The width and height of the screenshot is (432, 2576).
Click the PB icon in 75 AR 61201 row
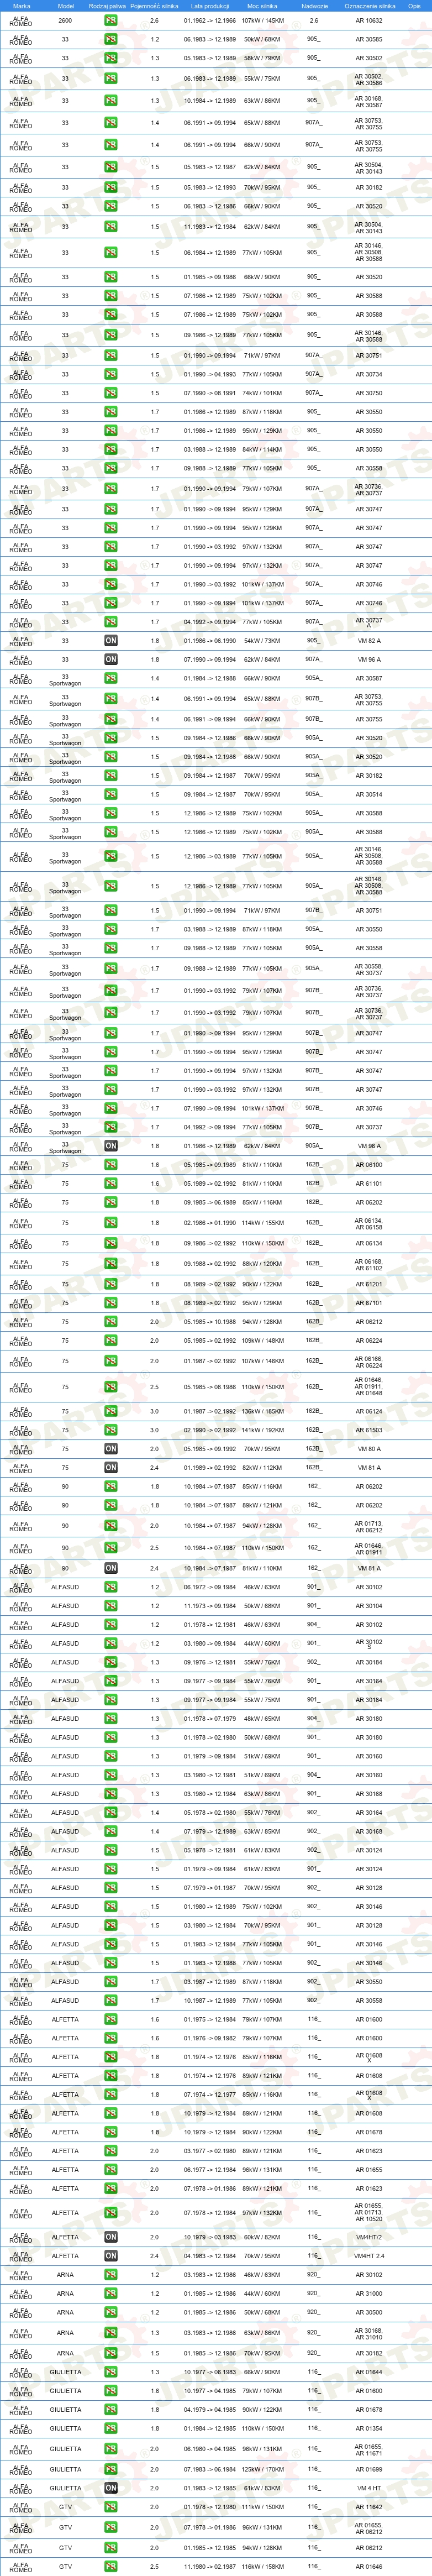[111, 1284]
